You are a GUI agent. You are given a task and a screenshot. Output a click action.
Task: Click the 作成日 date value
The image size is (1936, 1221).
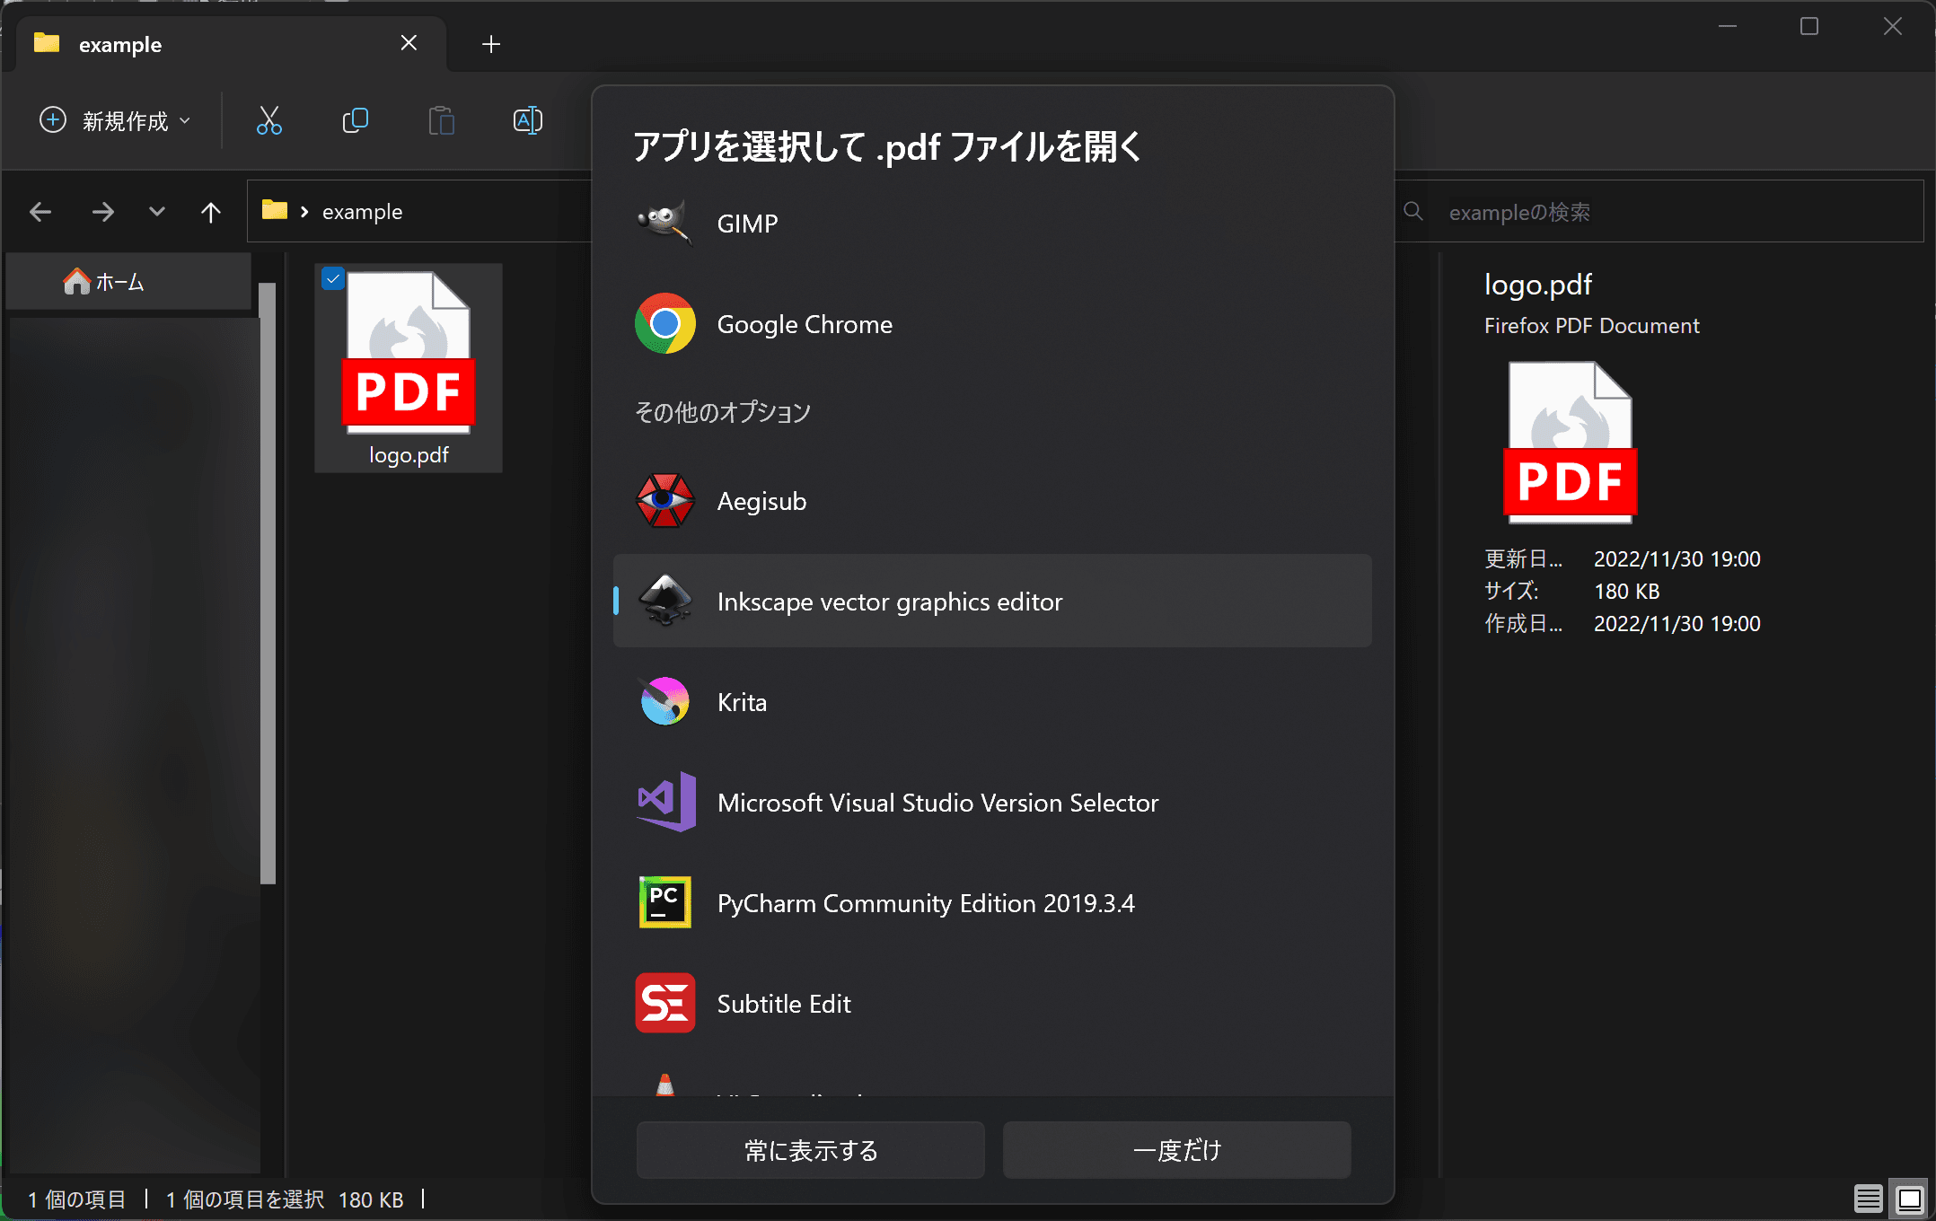pyautogui.click(x=1676, y=623)
